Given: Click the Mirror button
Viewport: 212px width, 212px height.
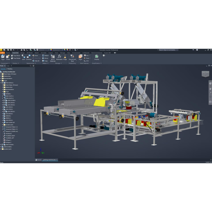Looking at the screenshot, I should click(x=45, y=58).
